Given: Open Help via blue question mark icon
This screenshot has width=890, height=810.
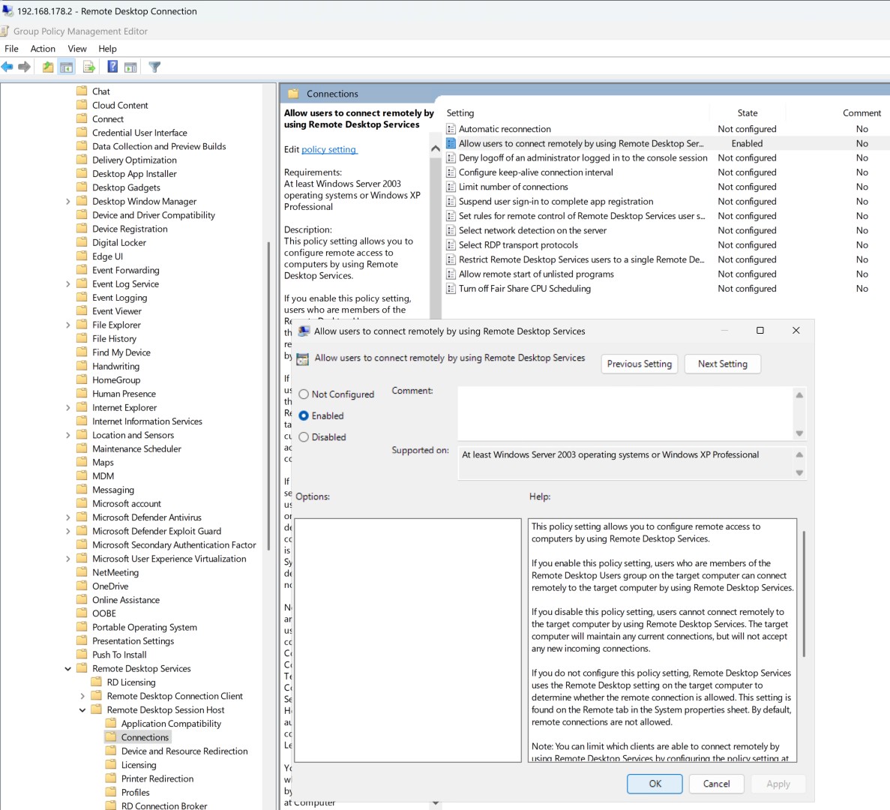Looking at the screenshot, I should [112, 67].
